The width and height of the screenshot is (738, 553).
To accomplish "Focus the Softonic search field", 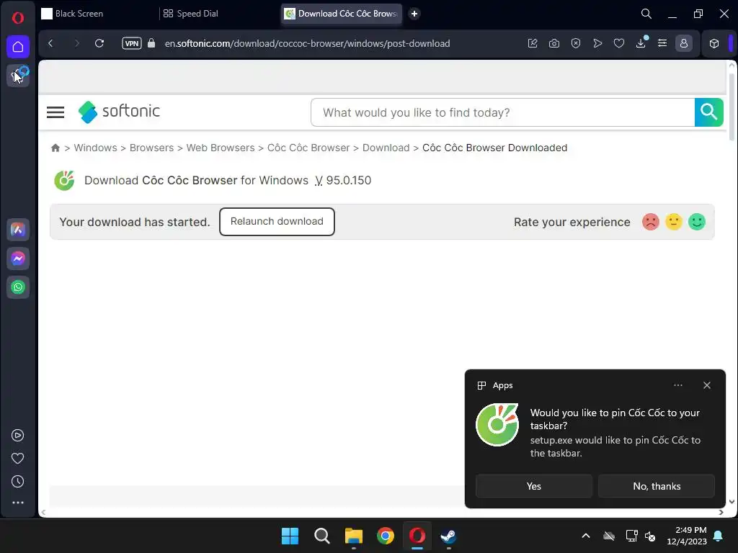I will pyautogui.click(x=502, y=112).
